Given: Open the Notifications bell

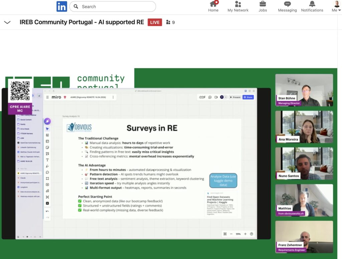Looking at the screenshot, I should [x=312, y=7].
